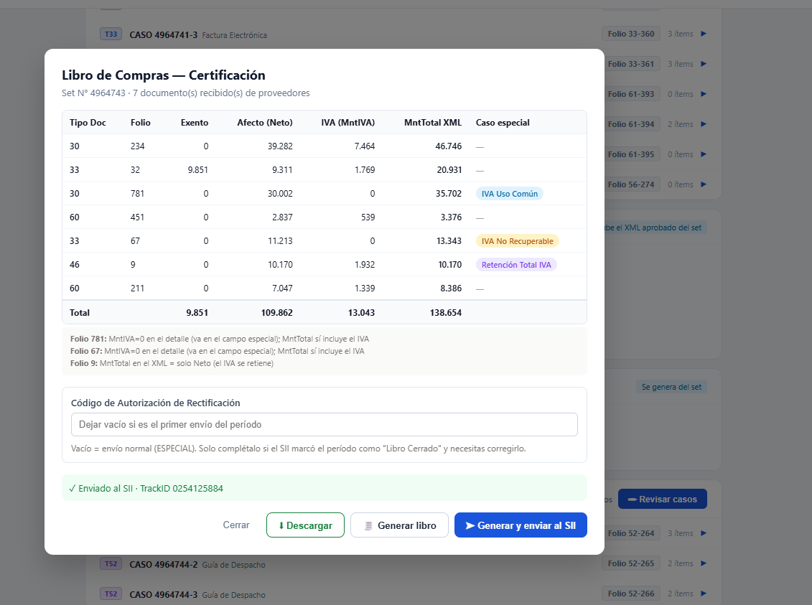This screenshot has width=812, height=605.
Task: Click the Se genera del set label
Action: (671, 387)
